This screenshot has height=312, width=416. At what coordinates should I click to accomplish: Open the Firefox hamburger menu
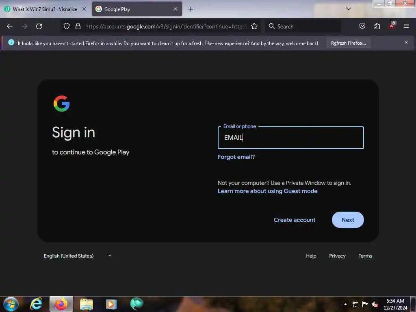pyautogui.click(x=406, y=26)
